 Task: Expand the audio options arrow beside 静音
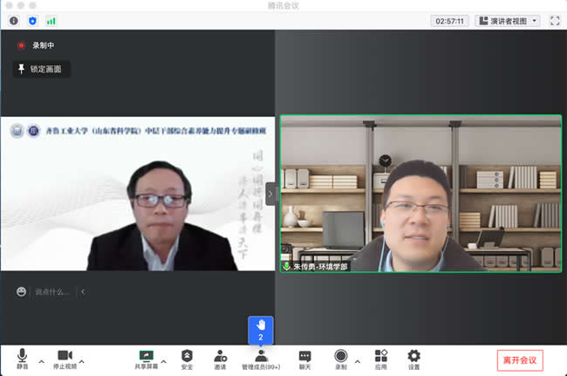click(x=39, y=356)
